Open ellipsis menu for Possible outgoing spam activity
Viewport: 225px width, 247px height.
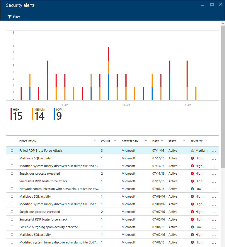214,228
